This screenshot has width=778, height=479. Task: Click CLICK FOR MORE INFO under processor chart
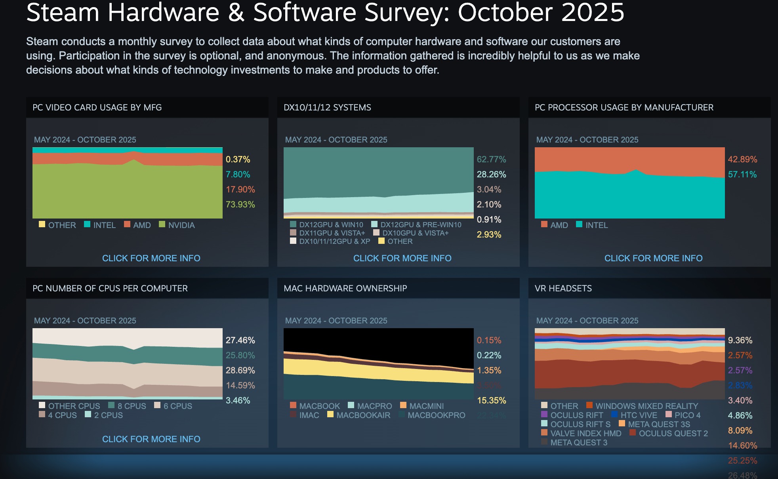[654, 258]
